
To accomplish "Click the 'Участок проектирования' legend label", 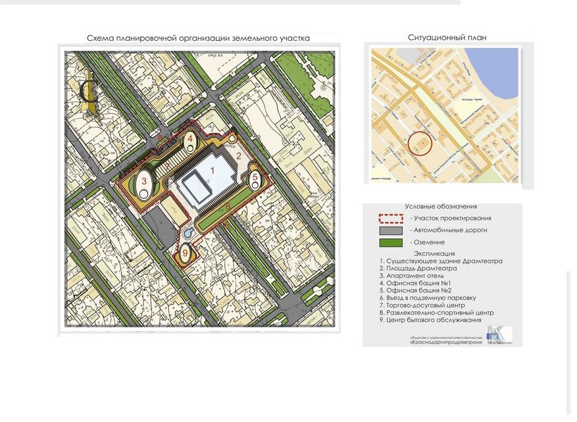I will (451, 218).
